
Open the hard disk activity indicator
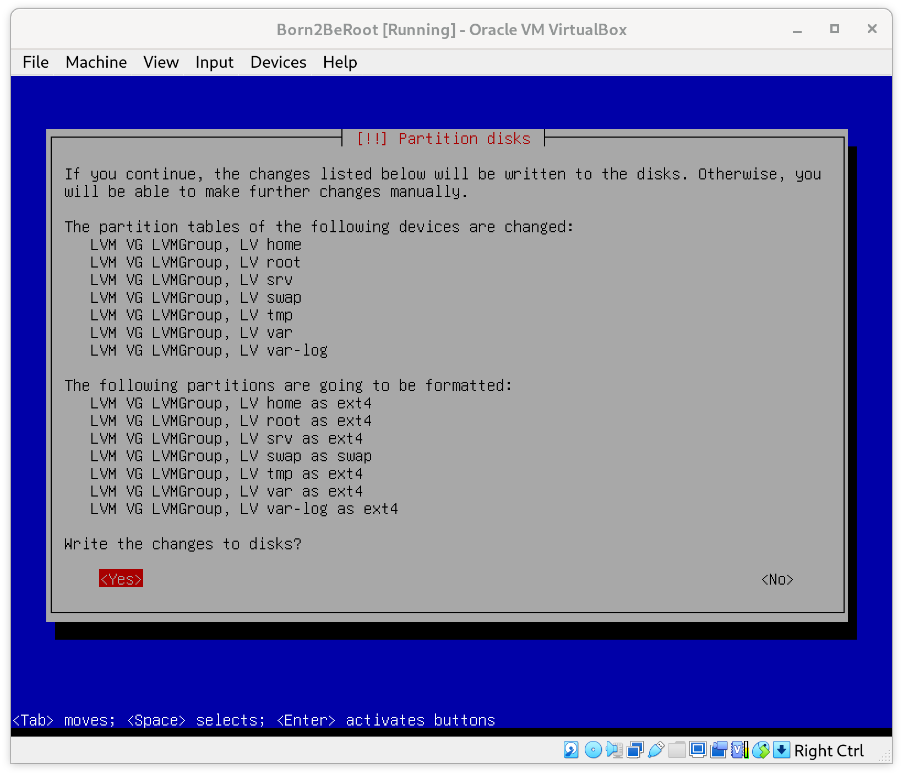pyautogui.click(x=571, y=750)
